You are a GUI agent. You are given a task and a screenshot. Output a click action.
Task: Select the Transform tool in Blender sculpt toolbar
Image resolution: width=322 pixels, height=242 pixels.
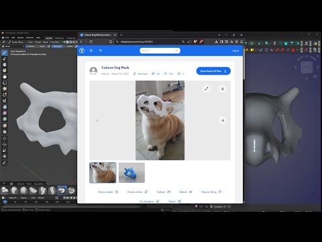point(5,157)
